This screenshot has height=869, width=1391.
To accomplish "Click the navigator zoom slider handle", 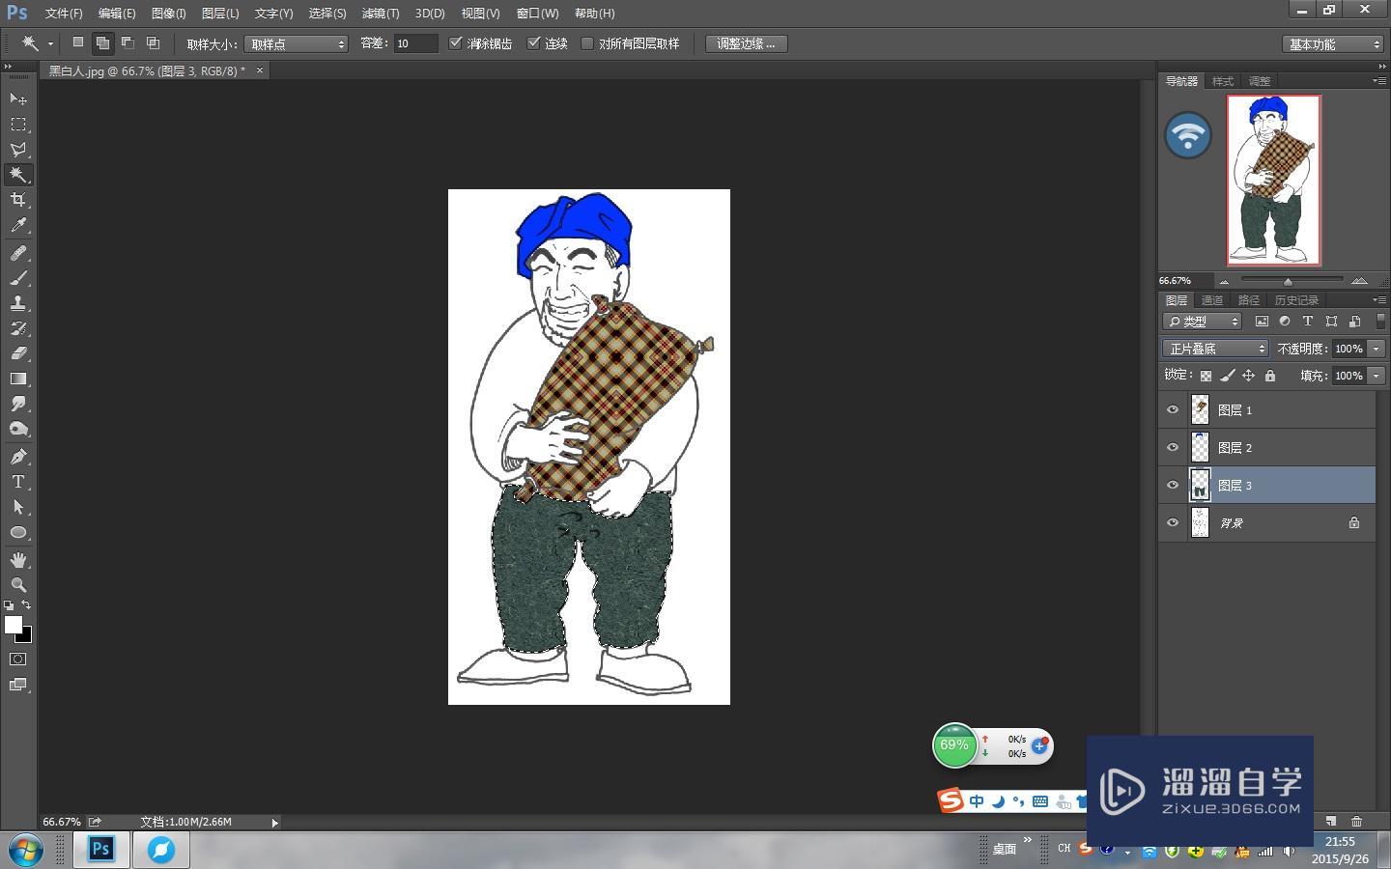I will [1288, 281].
